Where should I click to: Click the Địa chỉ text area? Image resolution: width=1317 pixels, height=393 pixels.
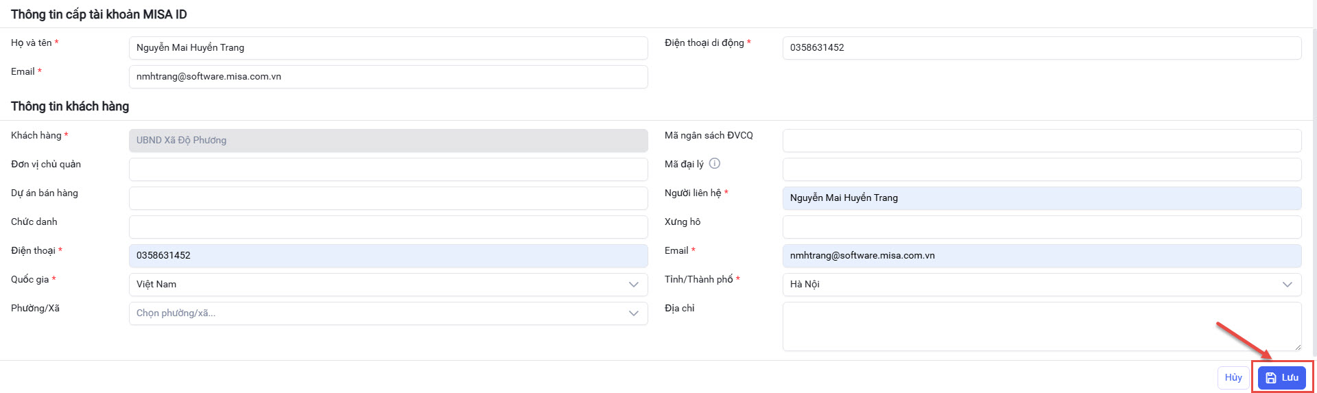click(1041, 326)
